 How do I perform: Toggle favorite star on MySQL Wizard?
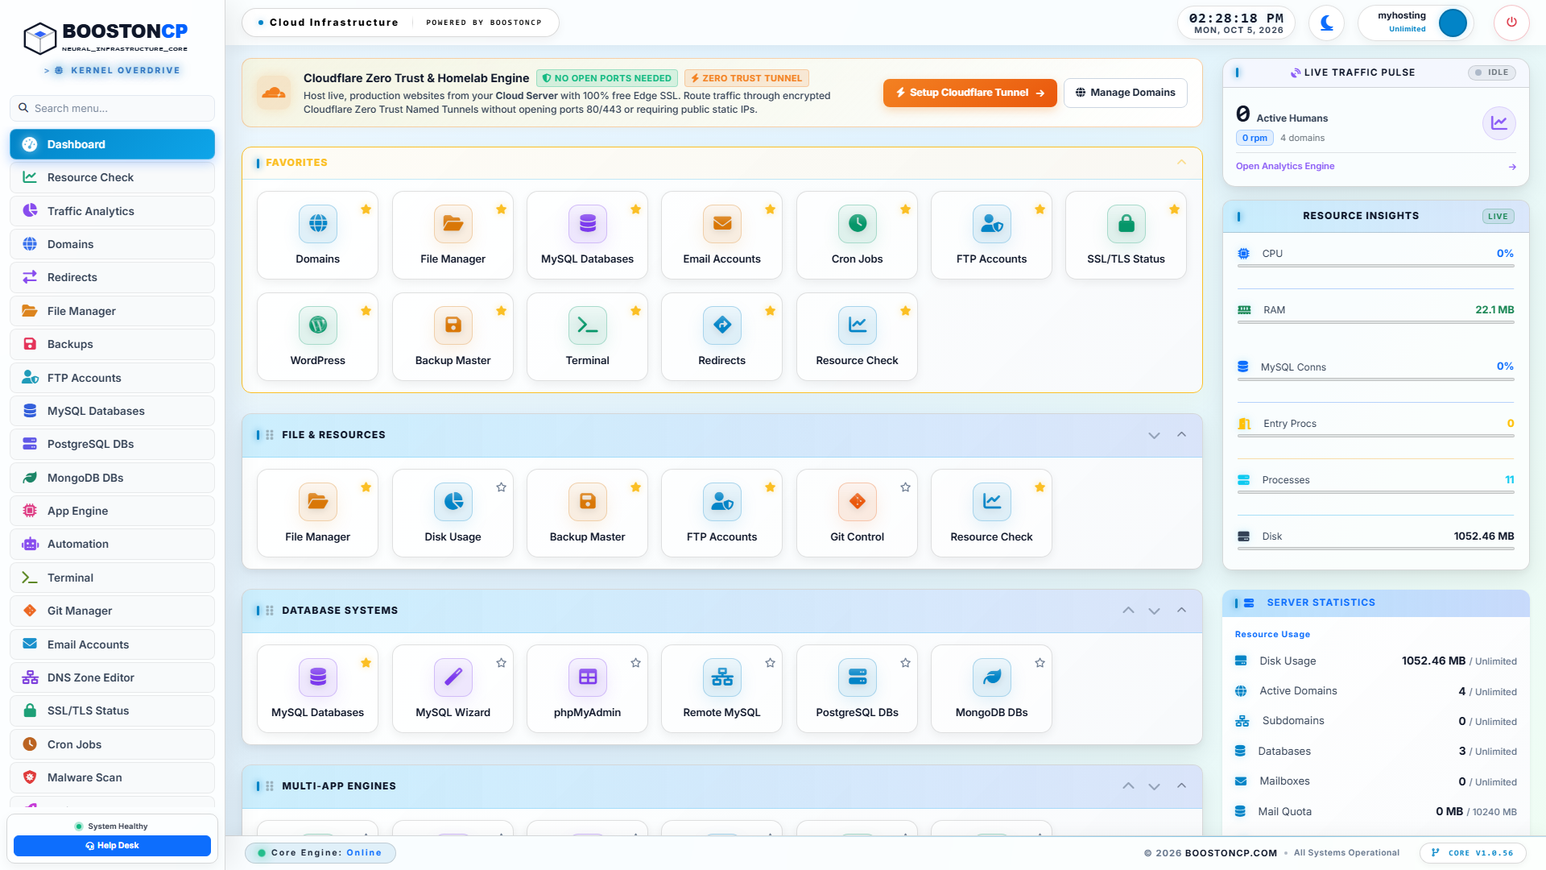(x=501, y=663)
